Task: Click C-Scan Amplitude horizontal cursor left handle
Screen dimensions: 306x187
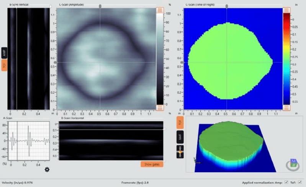Action: click(x=56, y=62)
